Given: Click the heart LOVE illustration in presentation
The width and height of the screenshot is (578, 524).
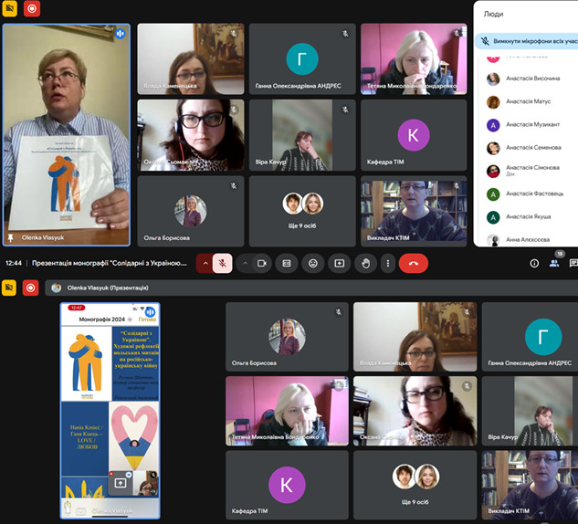Looking at the screenshot, I should [x=134, y=436].
